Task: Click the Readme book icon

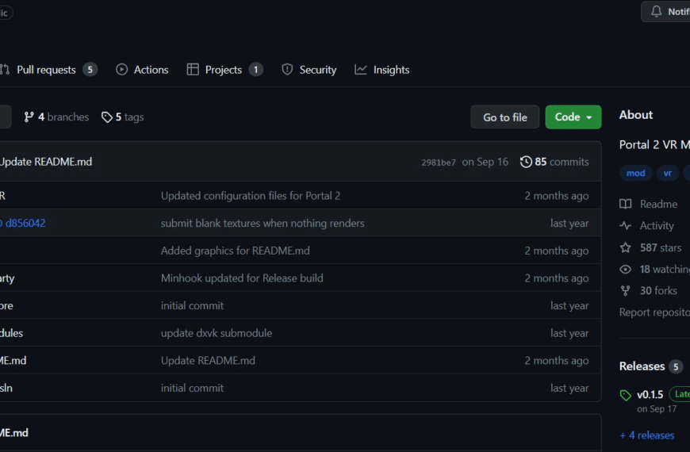Action: 625,205
